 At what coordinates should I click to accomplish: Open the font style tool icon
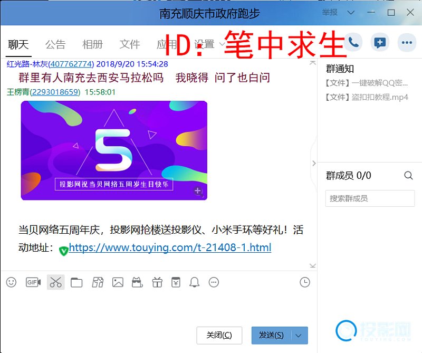(x=98, y=282)
